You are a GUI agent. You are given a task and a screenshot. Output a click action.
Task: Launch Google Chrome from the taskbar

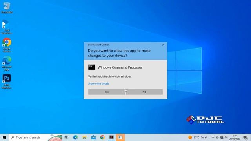pyautogui.click(x=102, y=137)
